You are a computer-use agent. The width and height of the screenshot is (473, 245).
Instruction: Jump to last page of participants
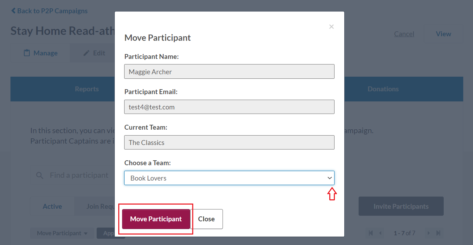click(x=438, y=233)
